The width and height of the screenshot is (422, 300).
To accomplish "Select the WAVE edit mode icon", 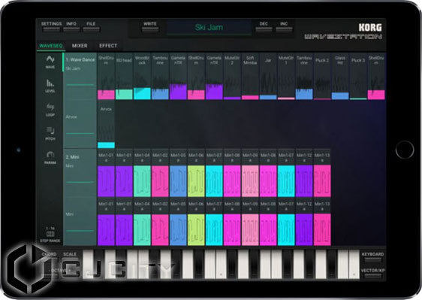I will pyautogui.click(x=50, y=62).
